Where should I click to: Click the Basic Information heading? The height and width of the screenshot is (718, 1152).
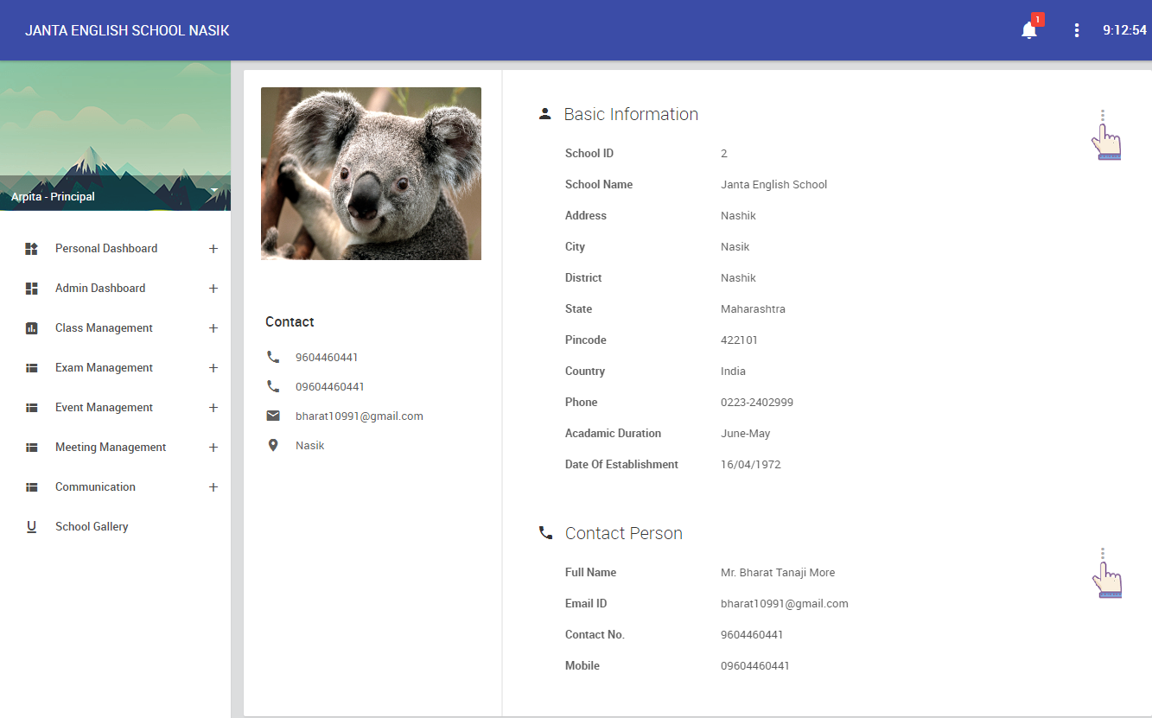[x=631, y=114]
